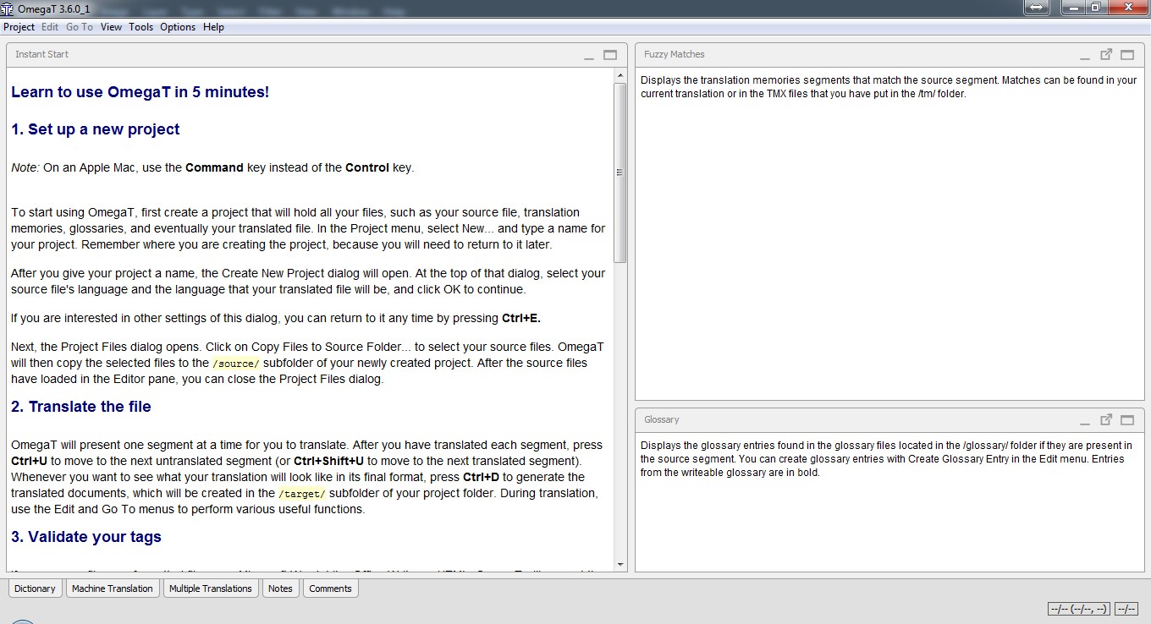
Task: Click the Instant Start vertical scrollbar thumb
Action: [620, 172]
